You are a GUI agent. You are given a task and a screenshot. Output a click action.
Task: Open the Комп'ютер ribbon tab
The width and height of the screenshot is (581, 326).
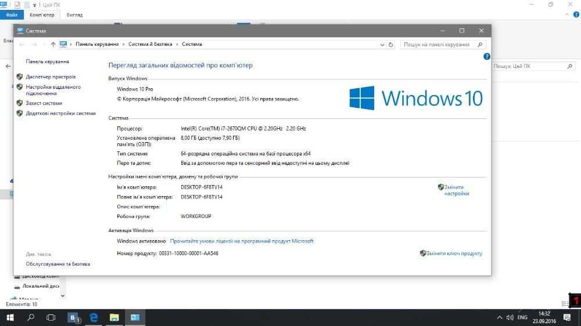[x=42, y=15]
